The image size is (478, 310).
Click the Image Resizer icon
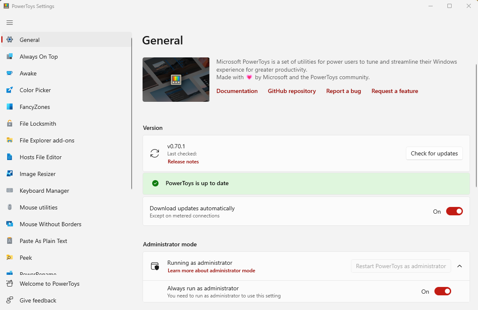pos(10,173)
